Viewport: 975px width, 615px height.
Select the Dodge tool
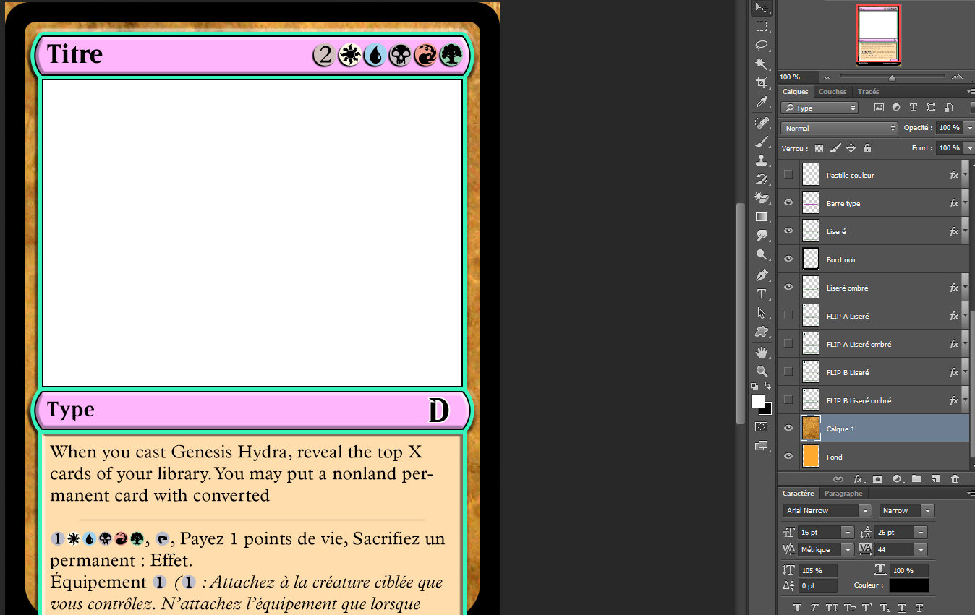point(762,254)
